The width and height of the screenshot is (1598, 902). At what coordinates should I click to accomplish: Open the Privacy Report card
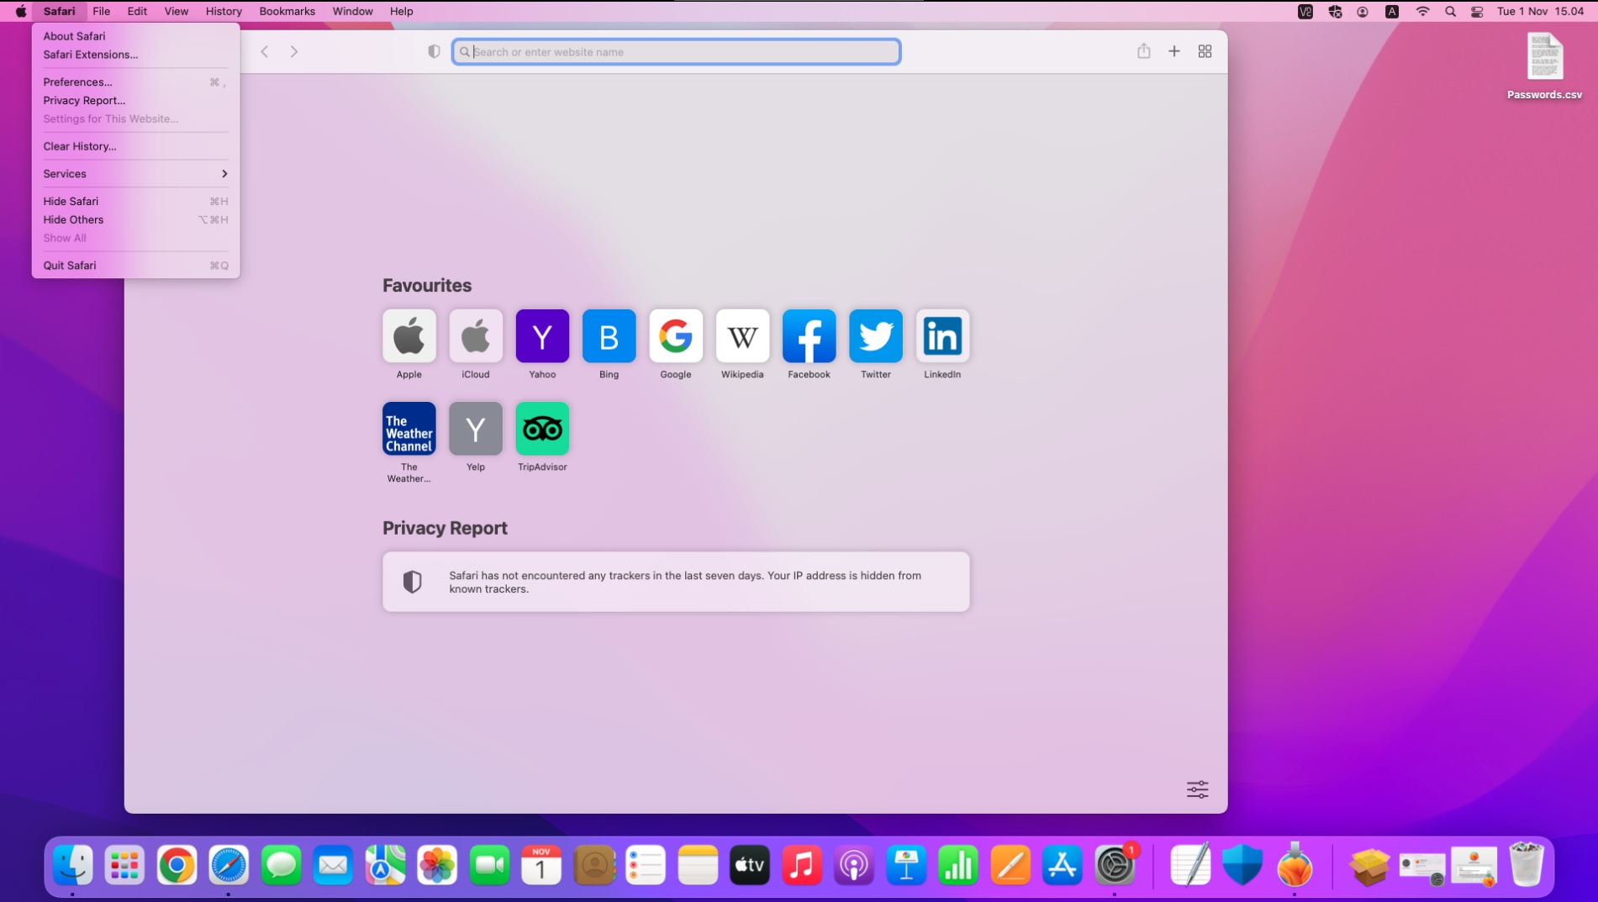(676, 582)
